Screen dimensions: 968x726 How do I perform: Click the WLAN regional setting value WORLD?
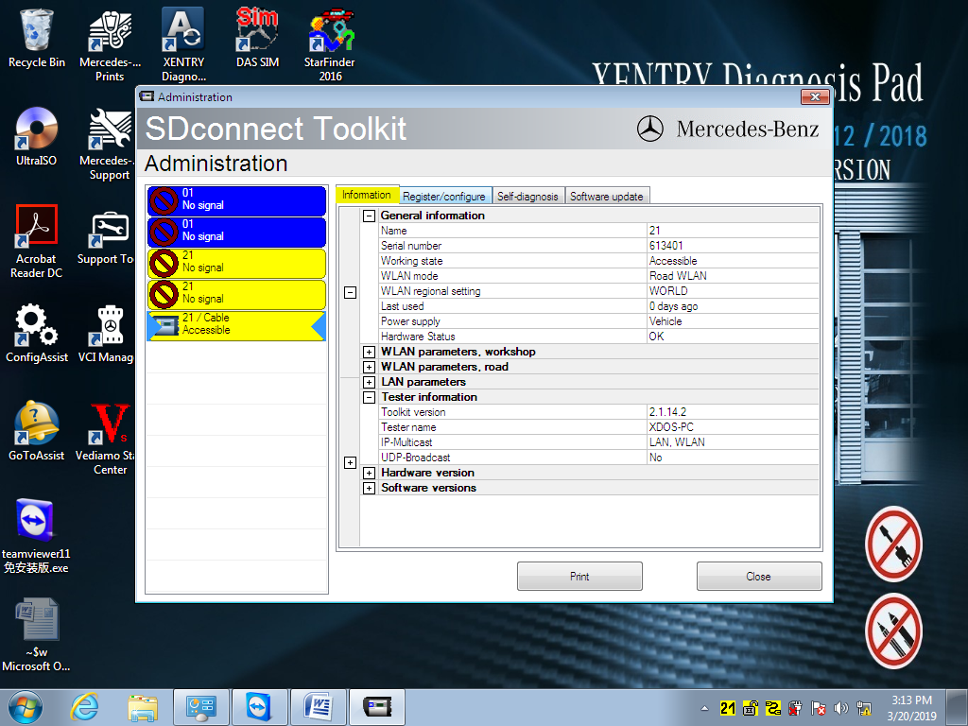coord(668,291)
